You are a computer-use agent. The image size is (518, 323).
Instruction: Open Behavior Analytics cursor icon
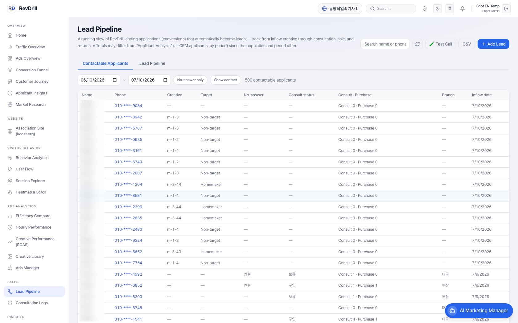click(x=10, y=158)
